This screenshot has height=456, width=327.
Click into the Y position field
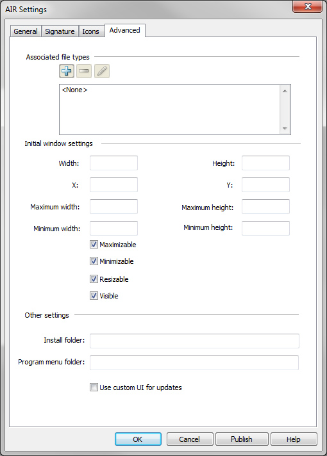click(265, 184)
